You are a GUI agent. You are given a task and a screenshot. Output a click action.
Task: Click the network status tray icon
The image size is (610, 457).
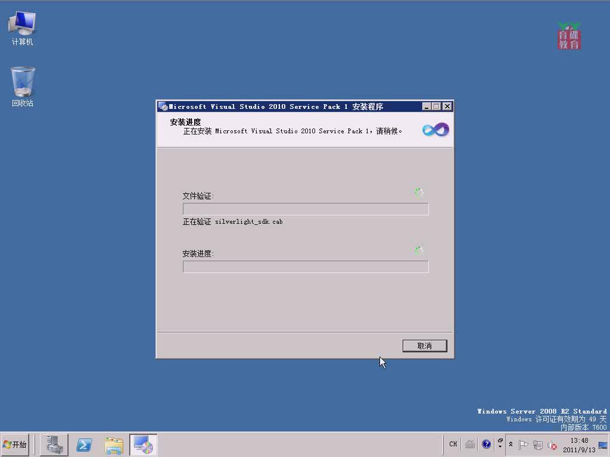[538, 445]
